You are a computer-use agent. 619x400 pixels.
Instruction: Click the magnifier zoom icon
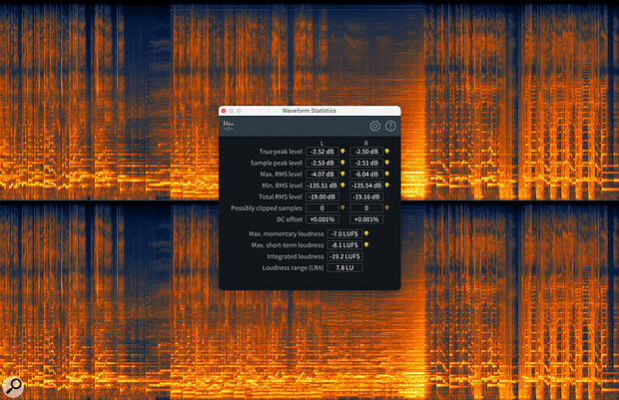coord(13,386)
